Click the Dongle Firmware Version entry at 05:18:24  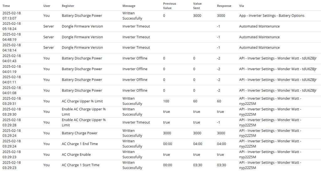82,26
